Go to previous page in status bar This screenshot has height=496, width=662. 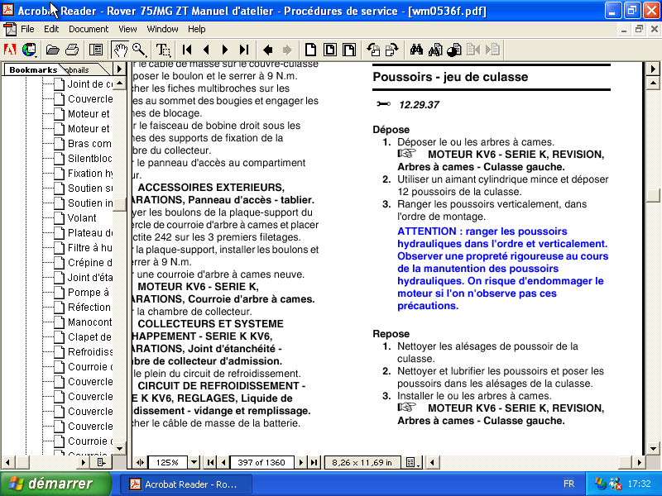[223, 462]
